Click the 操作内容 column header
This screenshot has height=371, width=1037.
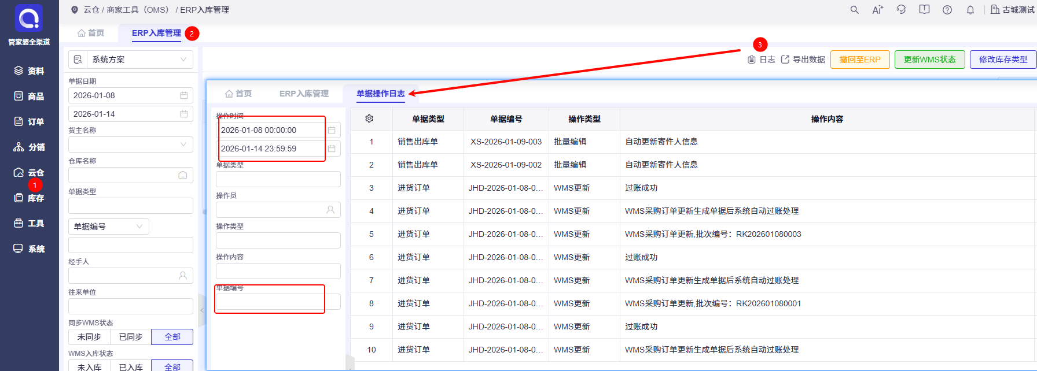click(827, 118)
